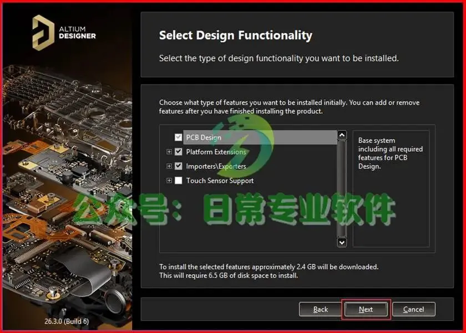466x333 pixels.
Task: Cancel the installation
Action: (414, 309)
